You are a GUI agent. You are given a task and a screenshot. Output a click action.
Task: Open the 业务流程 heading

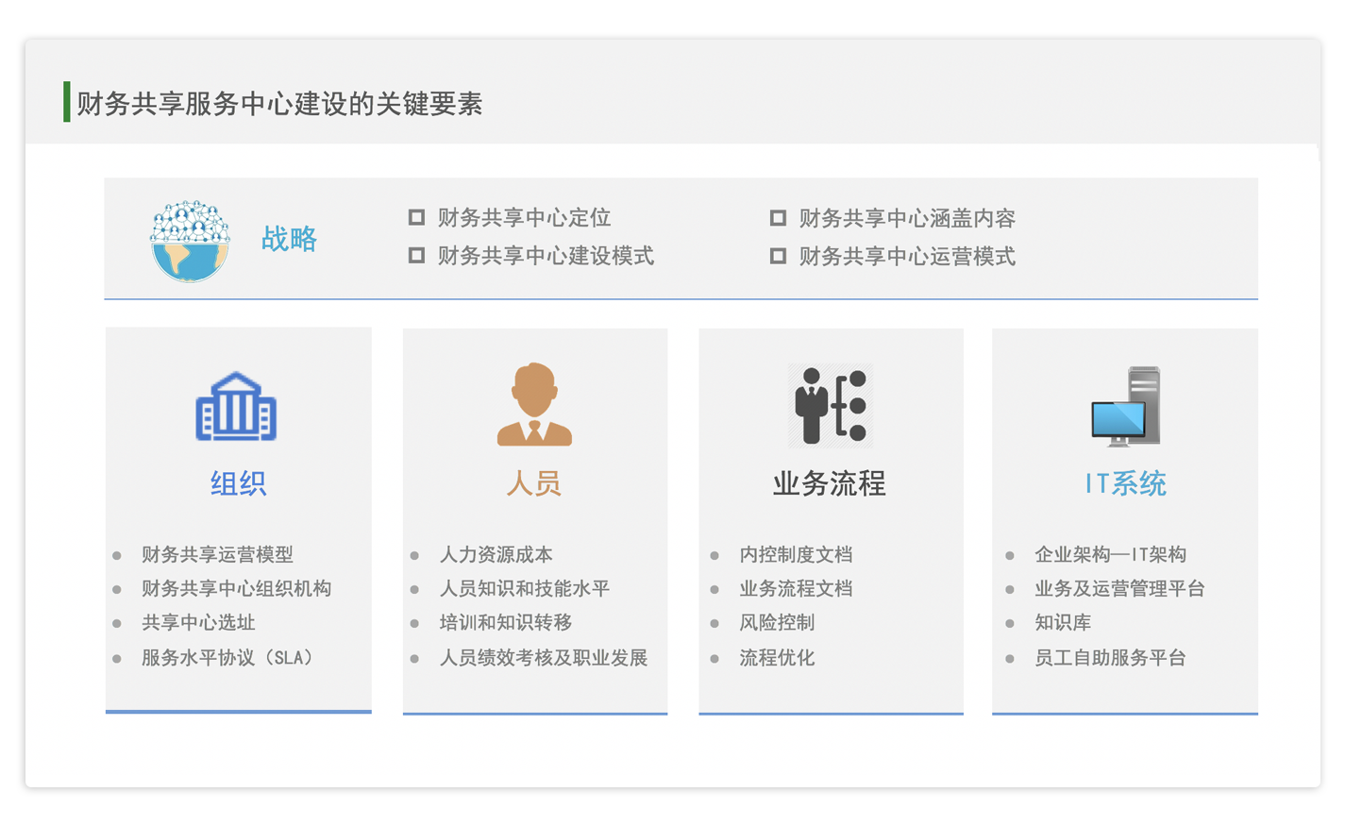click(830, 483)
